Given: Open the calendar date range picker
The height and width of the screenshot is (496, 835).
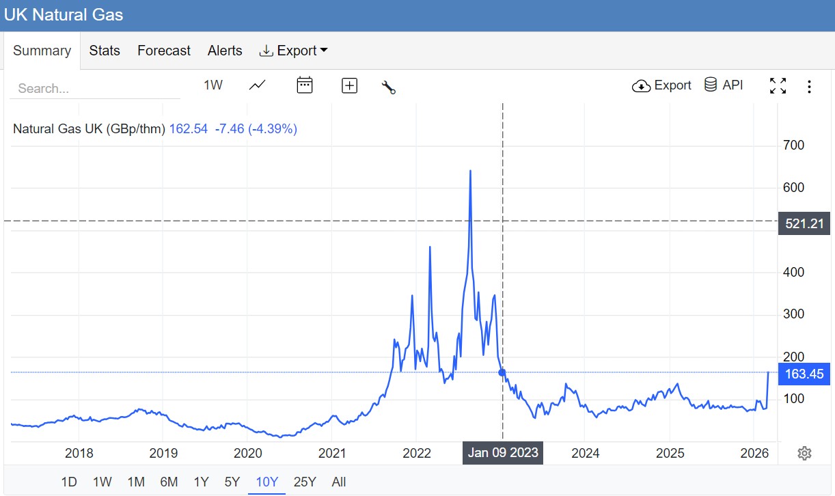Looking at the screenshot, I should point(304,85).
